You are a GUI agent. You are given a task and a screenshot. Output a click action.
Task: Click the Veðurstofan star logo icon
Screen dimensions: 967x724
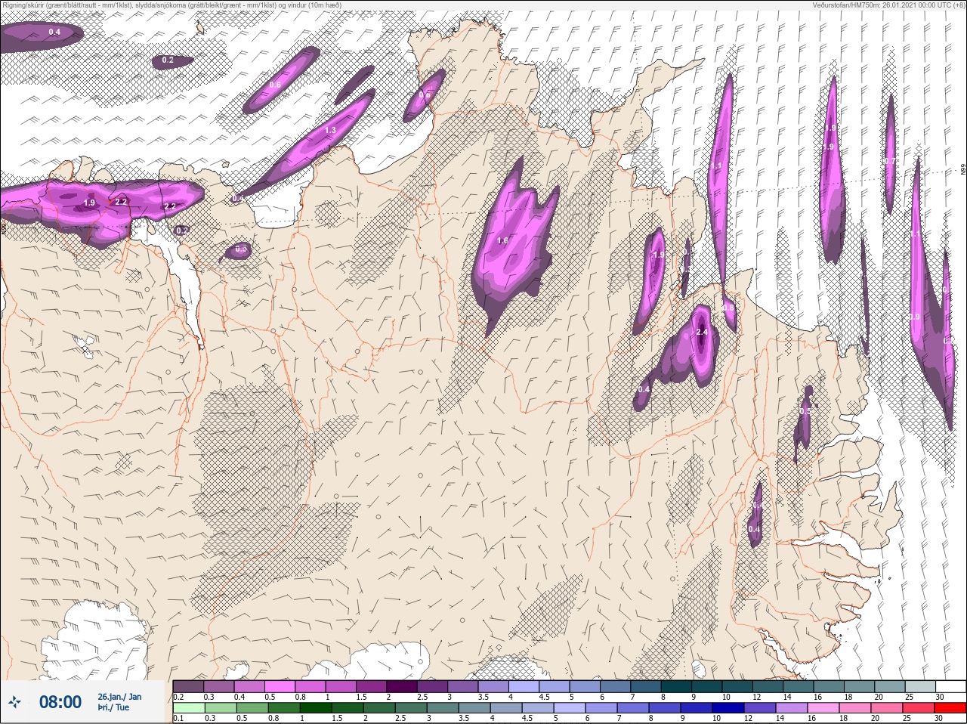tap(14, 703)
